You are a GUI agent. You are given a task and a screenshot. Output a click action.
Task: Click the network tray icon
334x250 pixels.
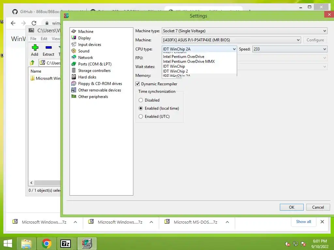point(296,244)
